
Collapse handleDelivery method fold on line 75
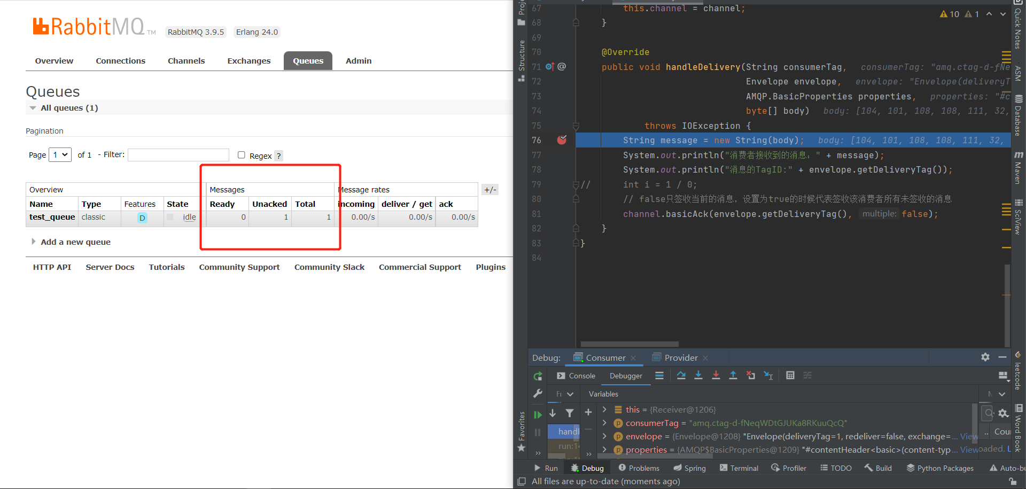(576, 126)
